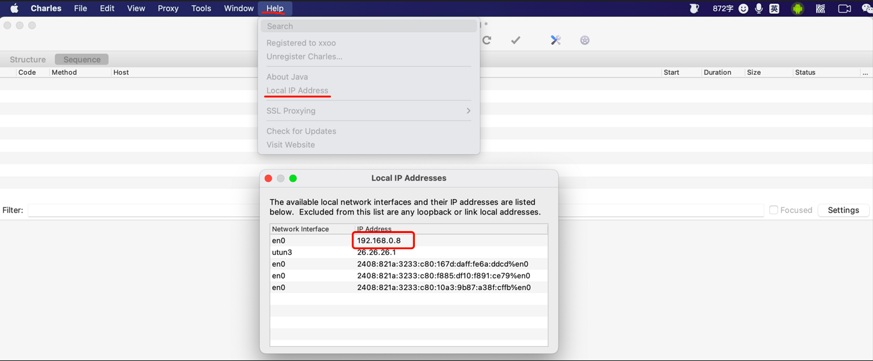Click the Repeat (circular arrow) toolbar icon
This screenshot has width=873, height=361.
pos(487,40)
